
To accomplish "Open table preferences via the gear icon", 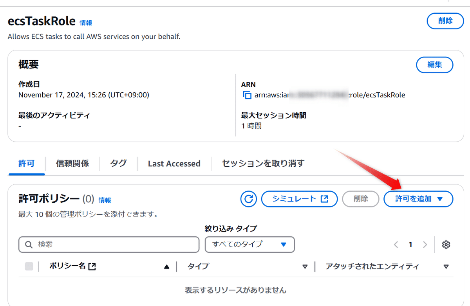I will [x=446, y=244].
